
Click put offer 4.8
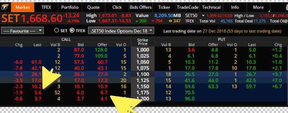point(215,50)
